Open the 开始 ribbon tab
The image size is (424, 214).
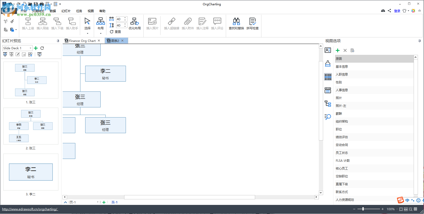24,11
